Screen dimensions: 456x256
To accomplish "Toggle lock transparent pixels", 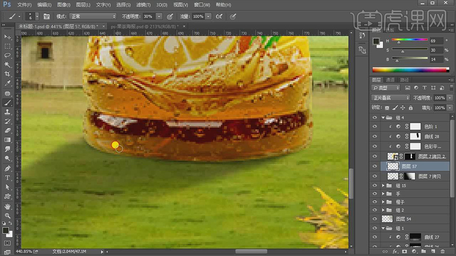I will [x=387, y=108].
